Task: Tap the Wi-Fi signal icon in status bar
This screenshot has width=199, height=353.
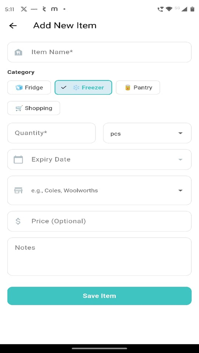Action: tap(169, 9)
